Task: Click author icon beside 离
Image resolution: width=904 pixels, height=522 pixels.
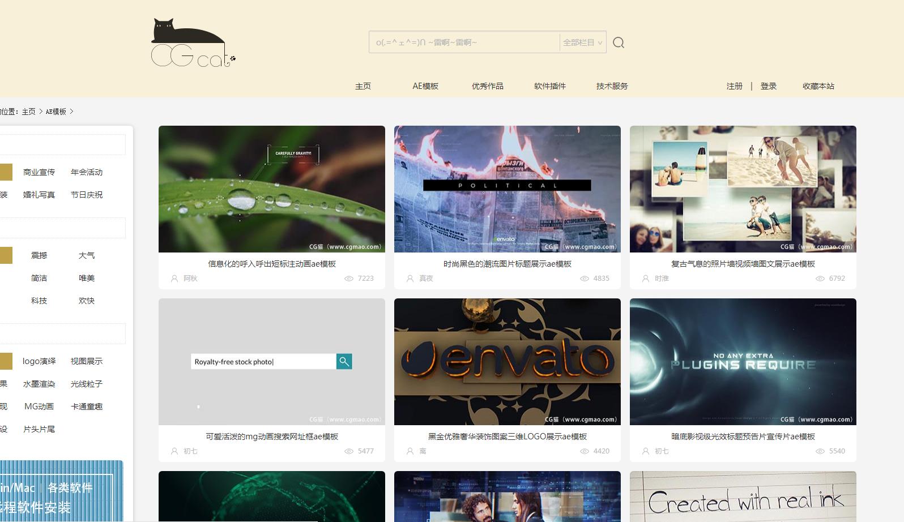Action: click(410, 451)
